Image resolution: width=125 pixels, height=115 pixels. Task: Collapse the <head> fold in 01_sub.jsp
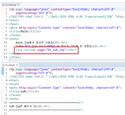8,84
